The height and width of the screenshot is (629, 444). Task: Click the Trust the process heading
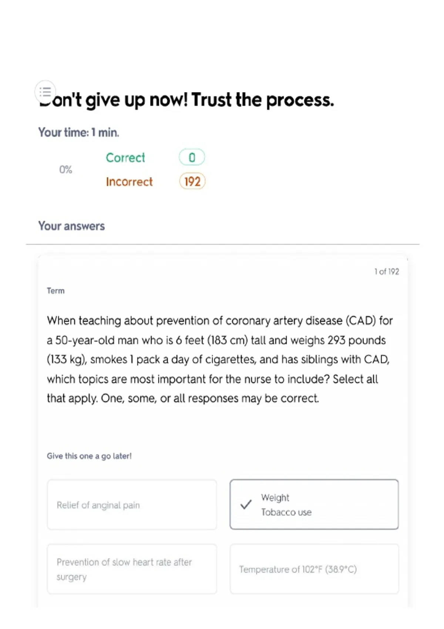click(x=186, y=100)
